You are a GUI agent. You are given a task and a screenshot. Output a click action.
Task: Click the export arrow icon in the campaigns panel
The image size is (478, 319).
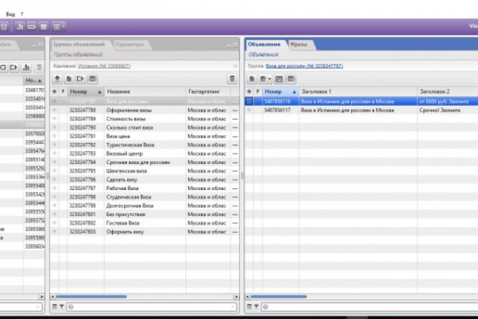pyautogui.click(x=13, y=68)
